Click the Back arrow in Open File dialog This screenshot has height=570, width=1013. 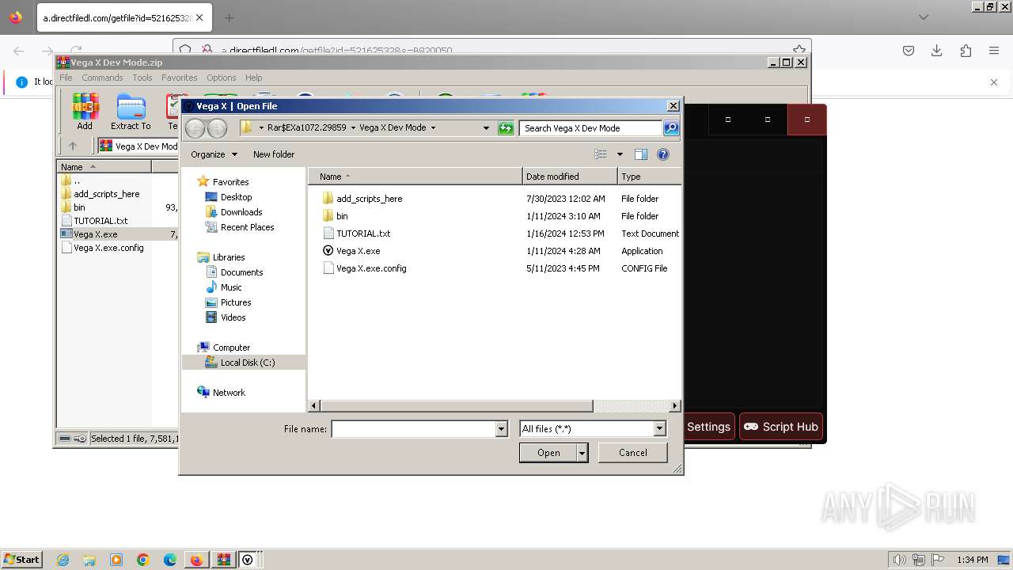[x=195, y=127]
